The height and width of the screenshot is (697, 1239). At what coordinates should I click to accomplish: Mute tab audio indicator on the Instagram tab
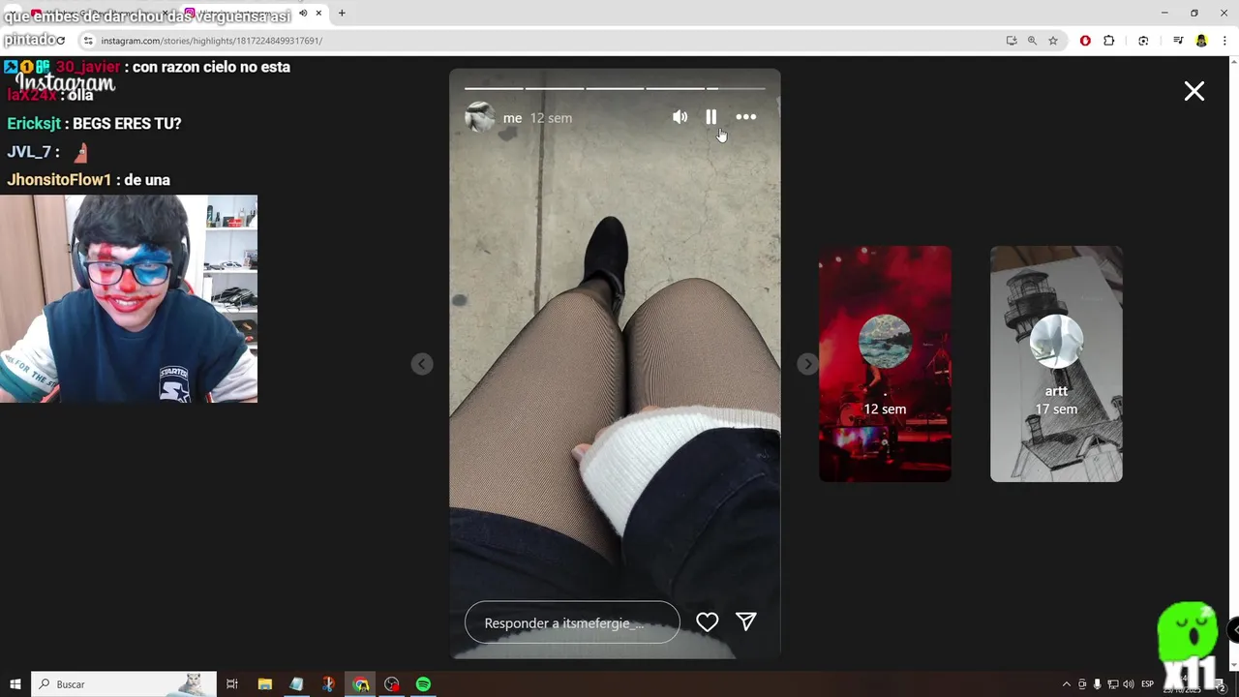click(x=303, y=14)
